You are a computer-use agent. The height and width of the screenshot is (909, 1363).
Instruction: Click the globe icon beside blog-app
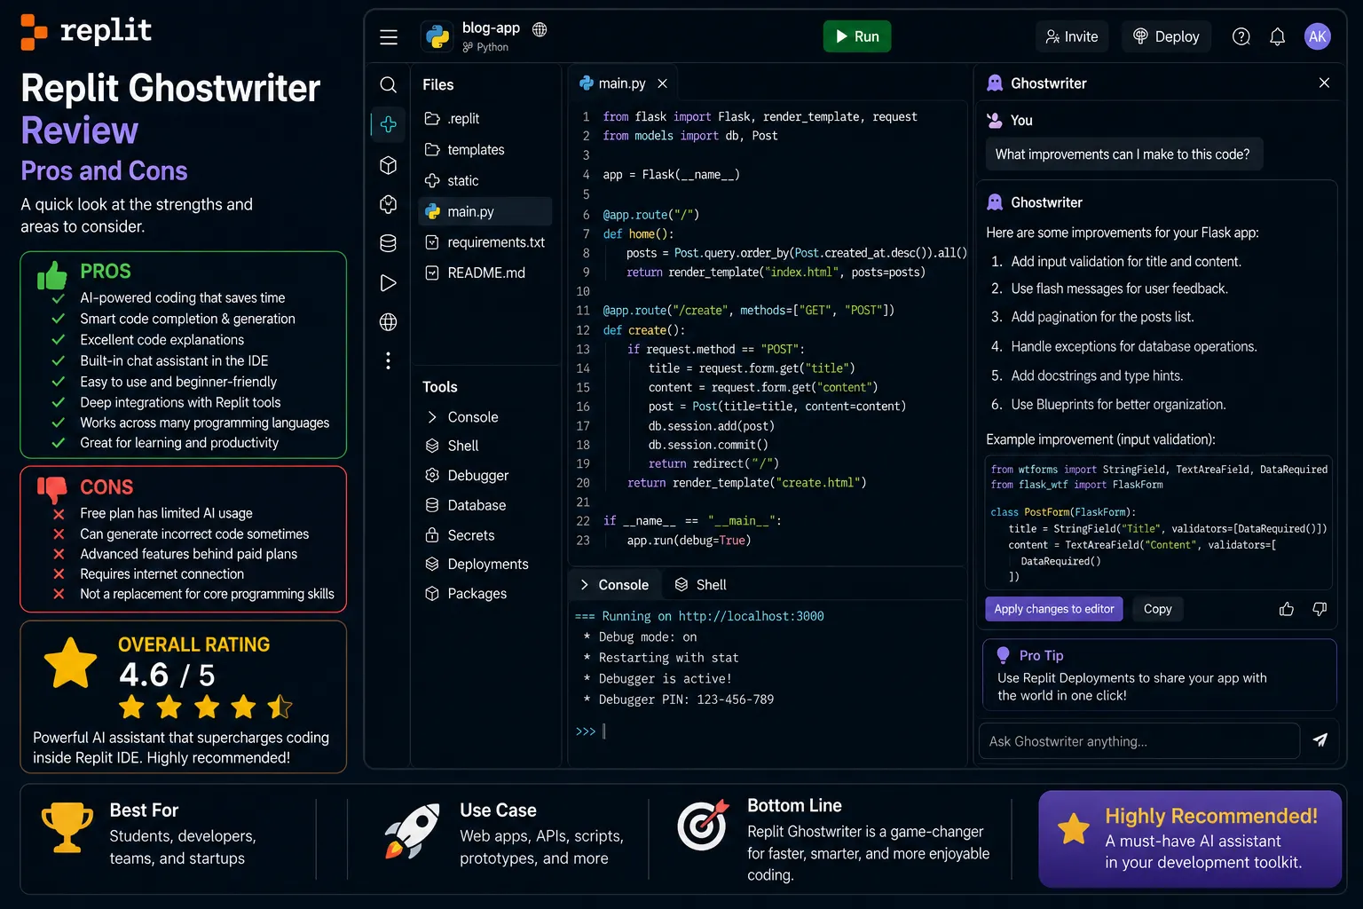540,29
